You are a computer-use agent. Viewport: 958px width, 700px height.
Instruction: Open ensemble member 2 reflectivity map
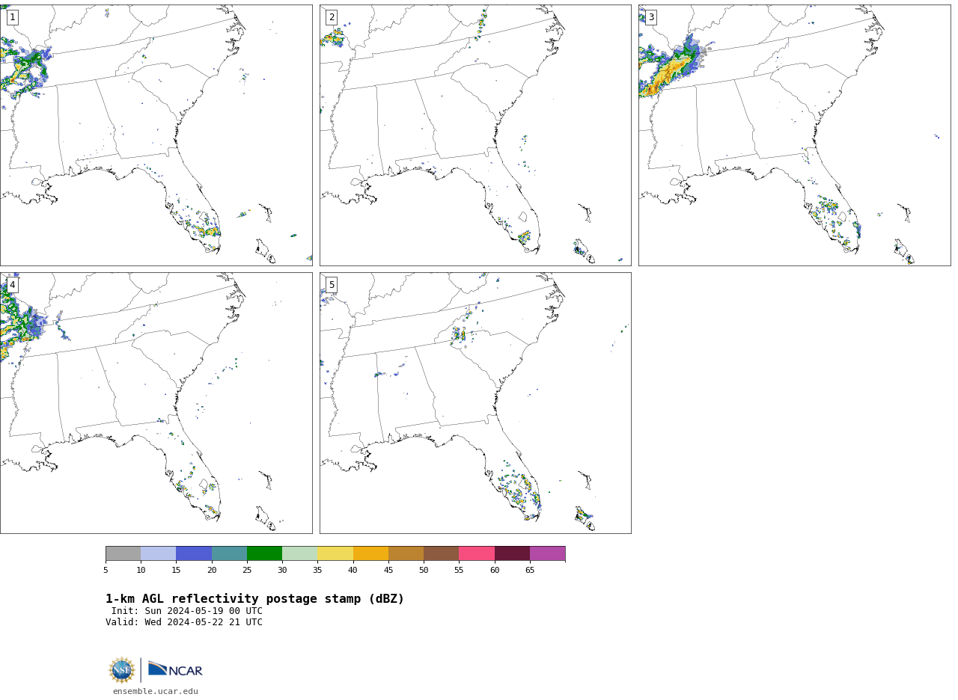click(475, 135)
